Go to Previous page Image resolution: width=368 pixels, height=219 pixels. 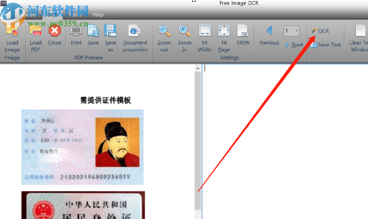(x=269, y=35)
